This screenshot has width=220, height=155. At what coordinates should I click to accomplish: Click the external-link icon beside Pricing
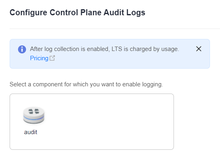tap(52, 58)
